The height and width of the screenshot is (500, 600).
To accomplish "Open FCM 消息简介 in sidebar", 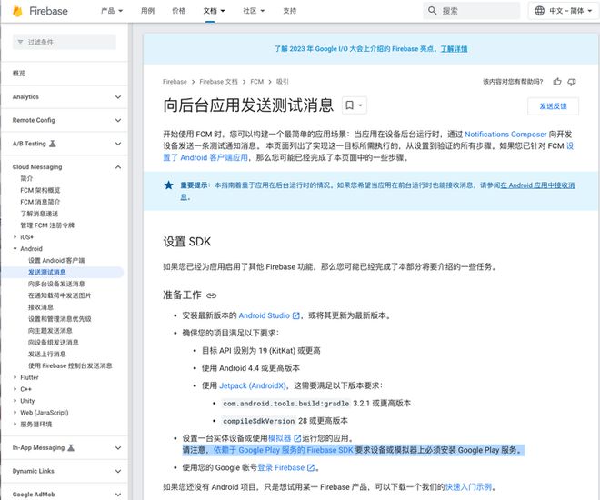I will pos(40,202).
